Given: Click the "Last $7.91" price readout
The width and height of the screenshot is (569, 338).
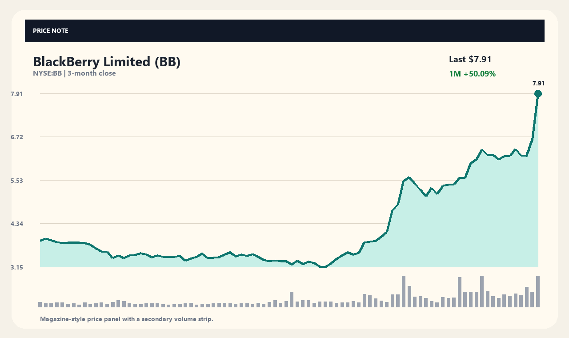Looking at the screenshot, I should tap(470, 59).
